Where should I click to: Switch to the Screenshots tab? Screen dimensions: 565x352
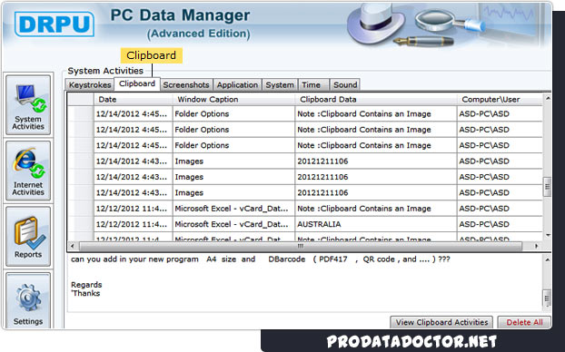coord(186,85)
